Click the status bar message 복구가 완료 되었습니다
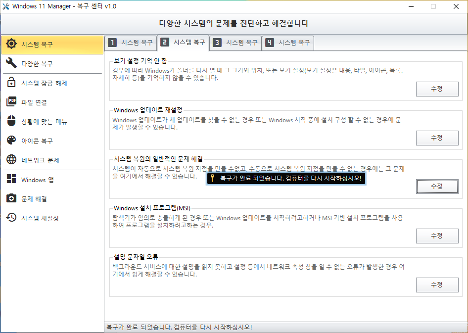Image resolution: width=468 pixels, height=333 pixels. 179,327
